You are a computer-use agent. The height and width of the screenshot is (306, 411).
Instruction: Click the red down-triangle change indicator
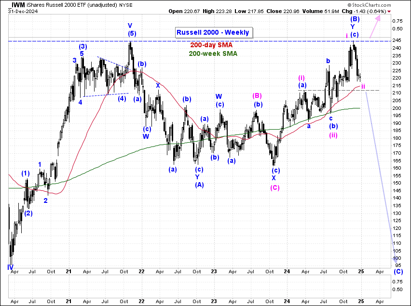(x=389, y=11)
